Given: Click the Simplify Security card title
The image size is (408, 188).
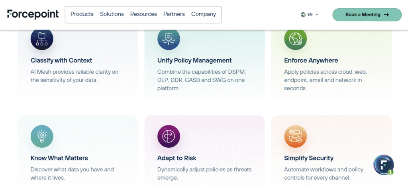Looking at the screenshot, I should click(309, 158).
